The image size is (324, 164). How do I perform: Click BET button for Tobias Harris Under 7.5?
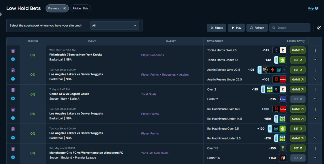(x=298, y=60)
